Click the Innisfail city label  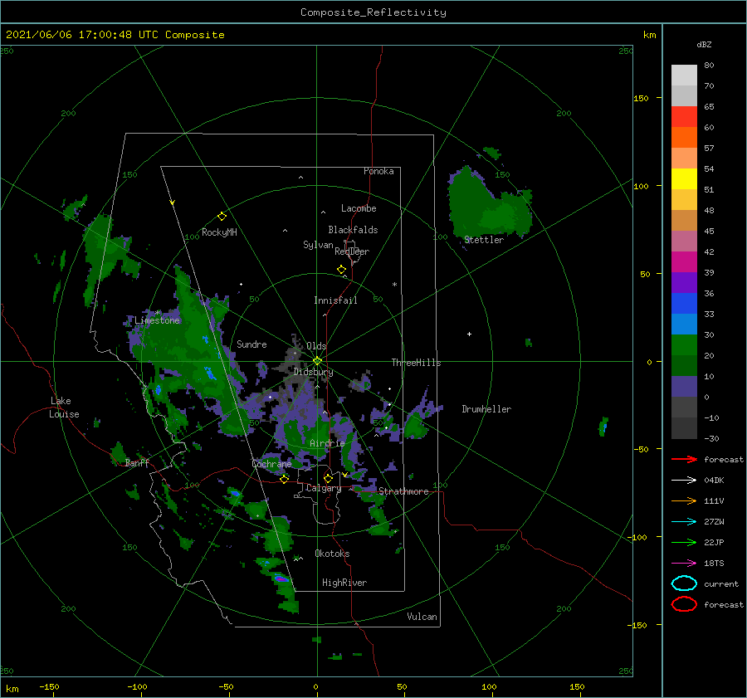click(x=335, y=300)
